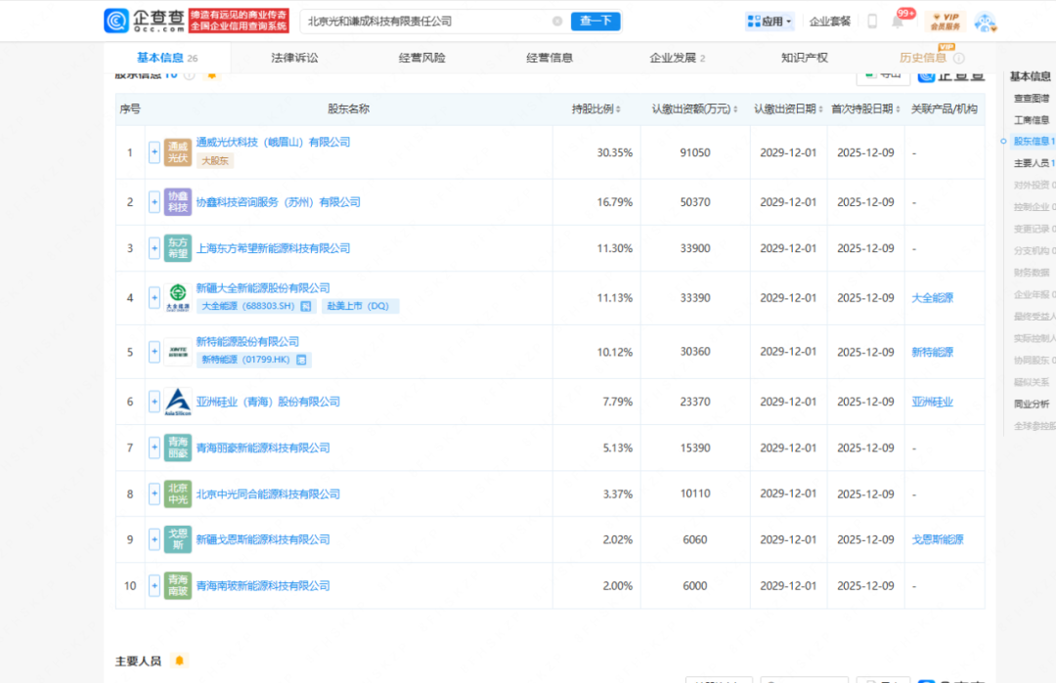Click the info icon beside 历史信息
1056x683 pixels.
(958, 59)
